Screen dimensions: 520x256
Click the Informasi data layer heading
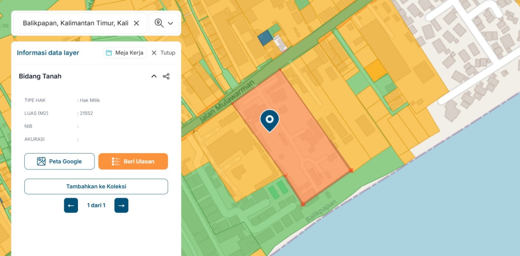point(48,53)
